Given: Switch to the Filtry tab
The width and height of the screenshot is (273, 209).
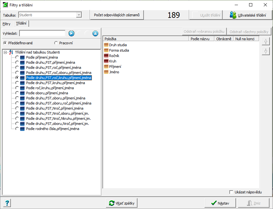Looking at the screenshot, I should click(x=7, y=24).
